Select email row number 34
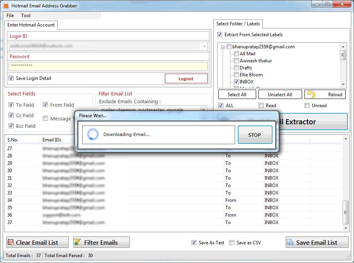Screen dimensions: 354x263 pyautogui.click(x=173, y=200)
